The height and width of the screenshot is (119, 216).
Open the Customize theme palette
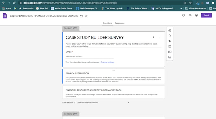pos(184,15)
